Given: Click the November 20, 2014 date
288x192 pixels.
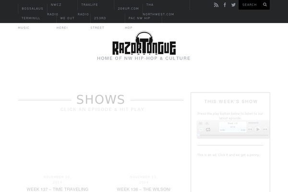Looking at the screenshot, I should click(x=57, y=180).
